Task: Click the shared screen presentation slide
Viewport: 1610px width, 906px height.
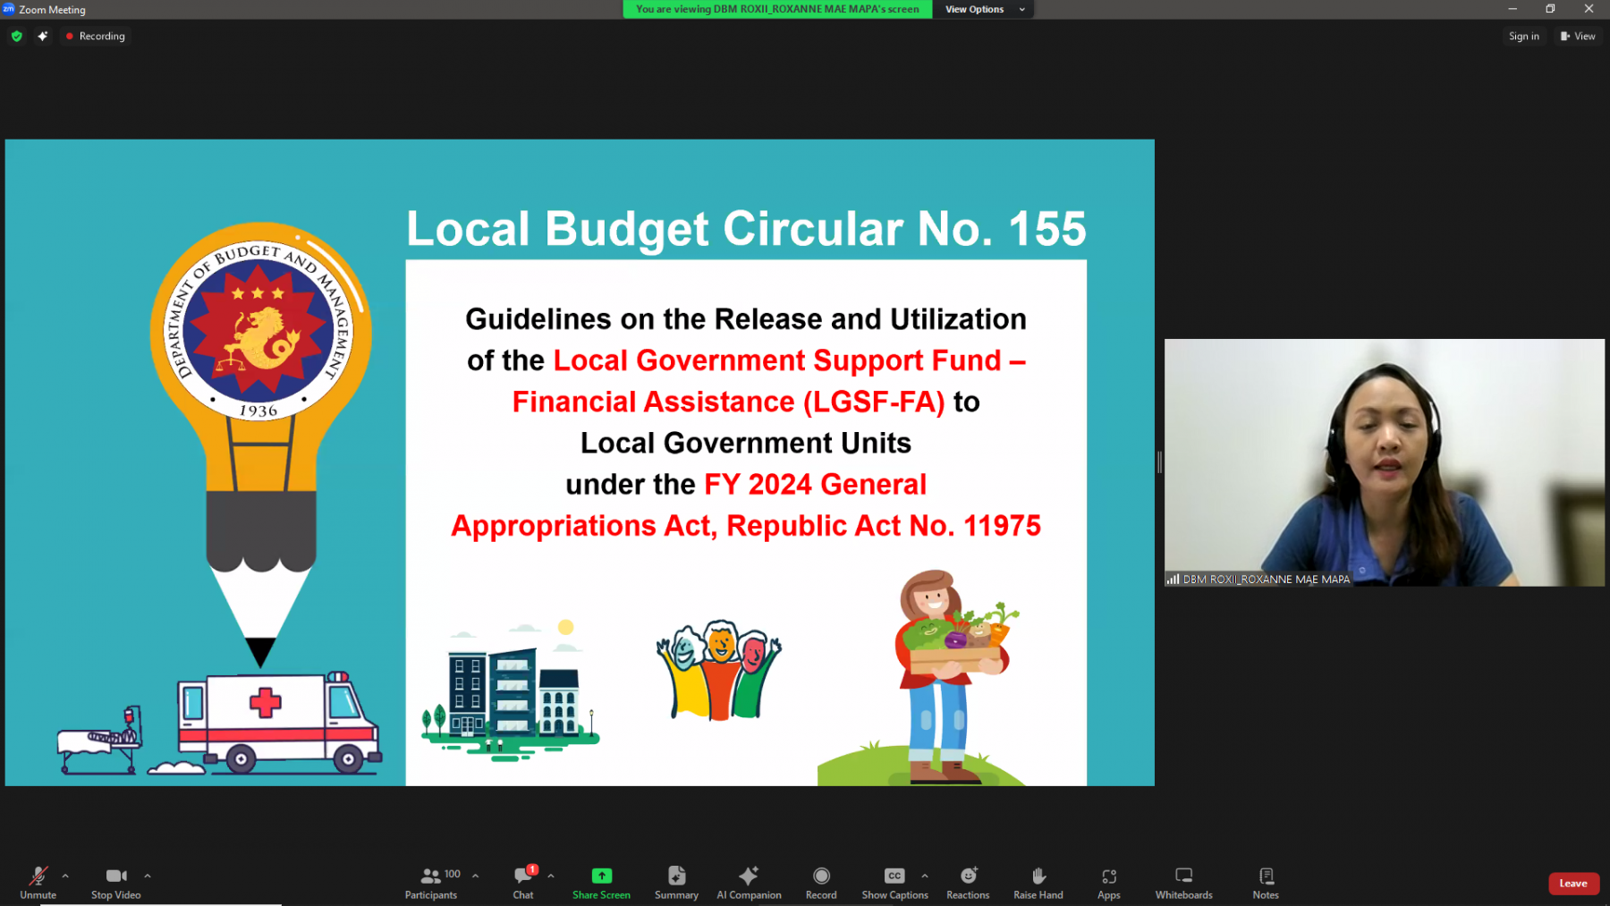Action: pyautogui.click(x=580, y=462)
